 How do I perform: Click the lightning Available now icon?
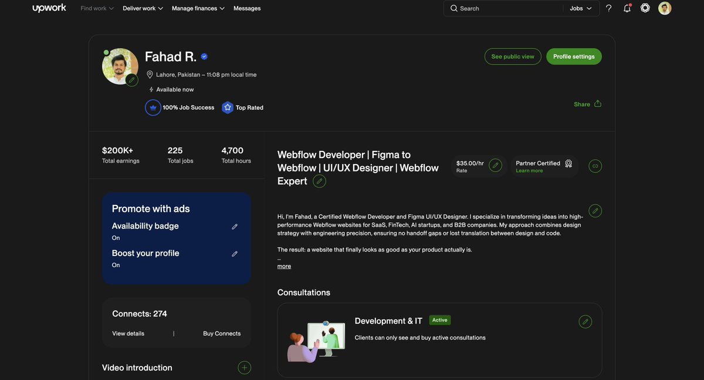tap(151, 90)
